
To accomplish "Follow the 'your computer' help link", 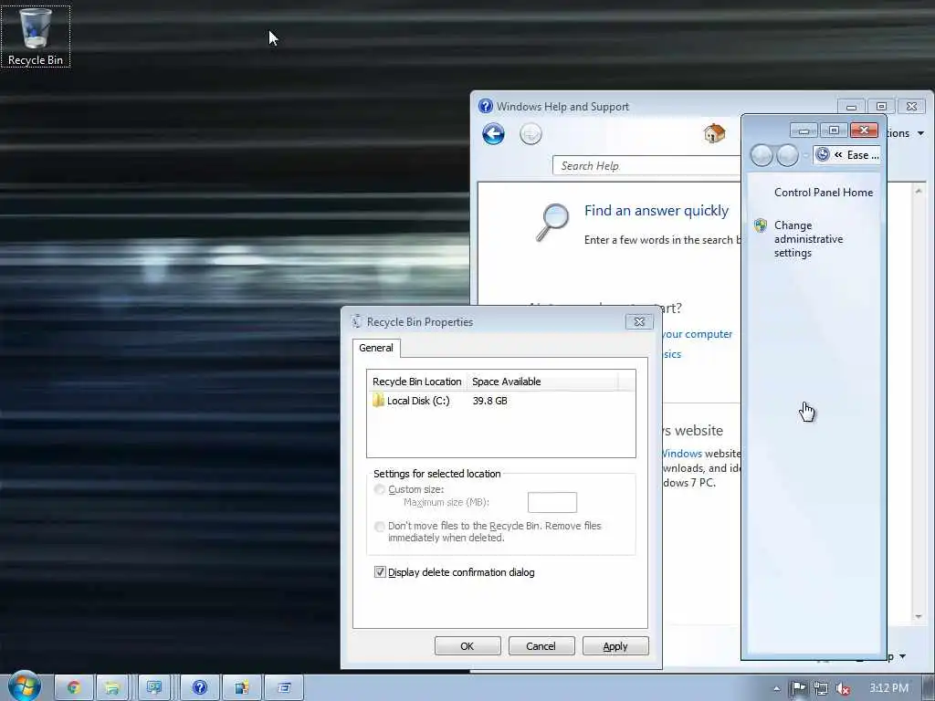I will pos(697,334).
